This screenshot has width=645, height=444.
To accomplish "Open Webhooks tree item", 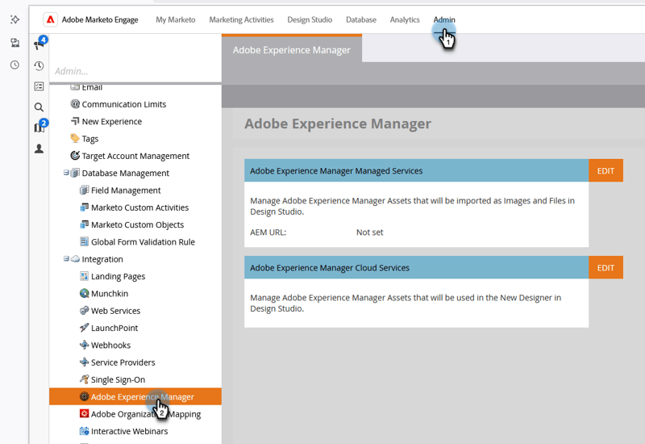I will (110, 346).
